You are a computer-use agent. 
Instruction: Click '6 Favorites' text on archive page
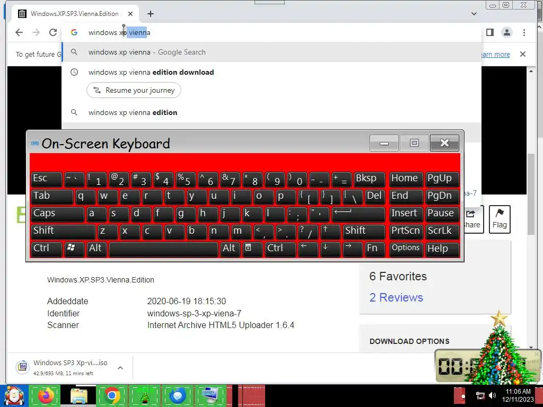click(x=398, y=276)
